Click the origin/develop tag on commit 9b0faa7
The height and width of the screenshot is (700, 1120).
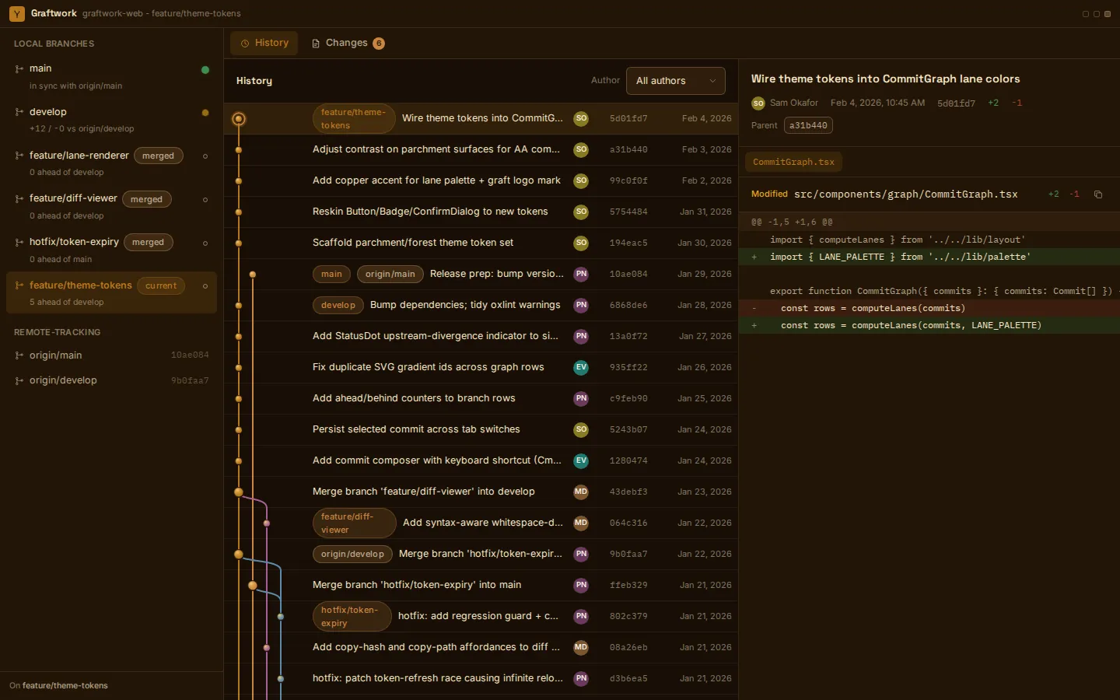(x=352, y=554)
